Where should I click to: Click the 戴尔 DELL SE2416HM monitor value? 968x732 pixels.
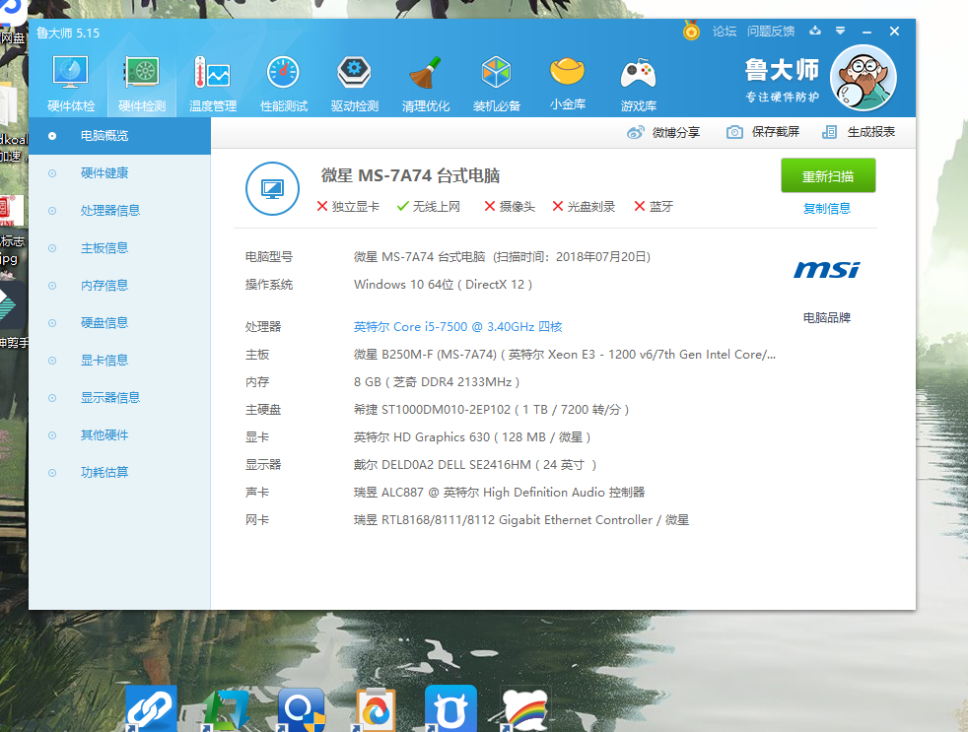475,465
